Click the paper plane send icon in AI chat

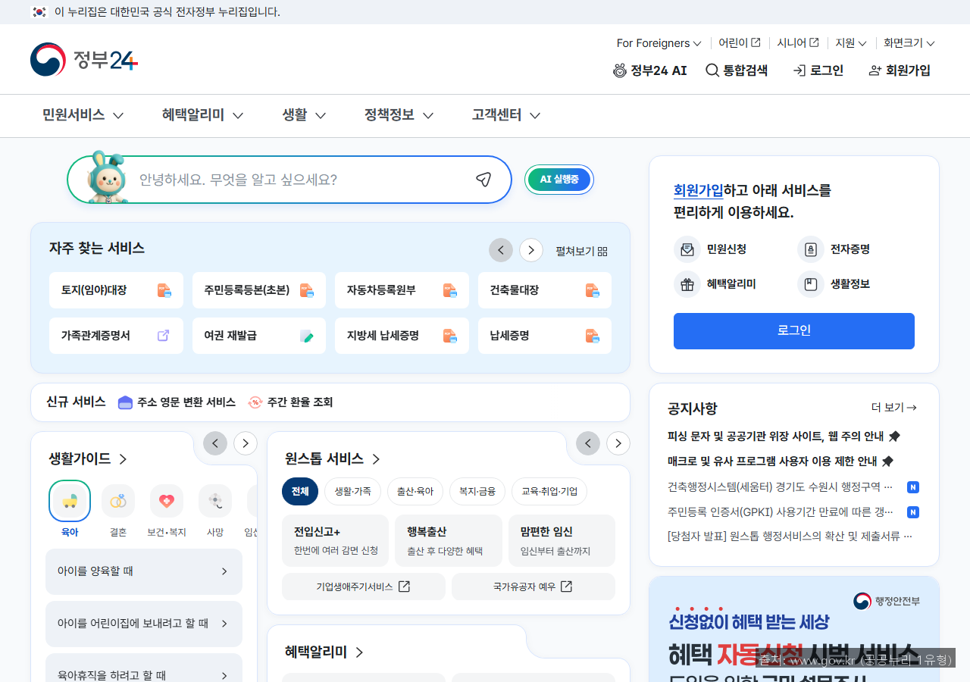[x=483, y=180]
